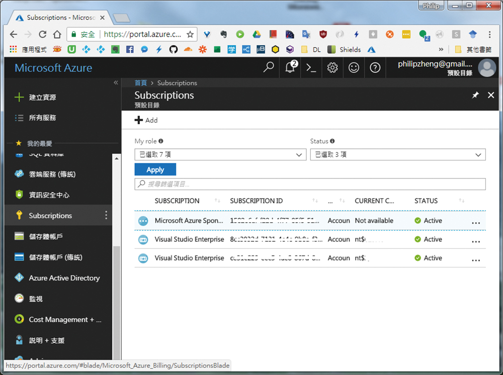This screenshot has width=503, height=375.
Task: Click the Apply filter button
Action: pyautogui.click(x=155, y=169)
